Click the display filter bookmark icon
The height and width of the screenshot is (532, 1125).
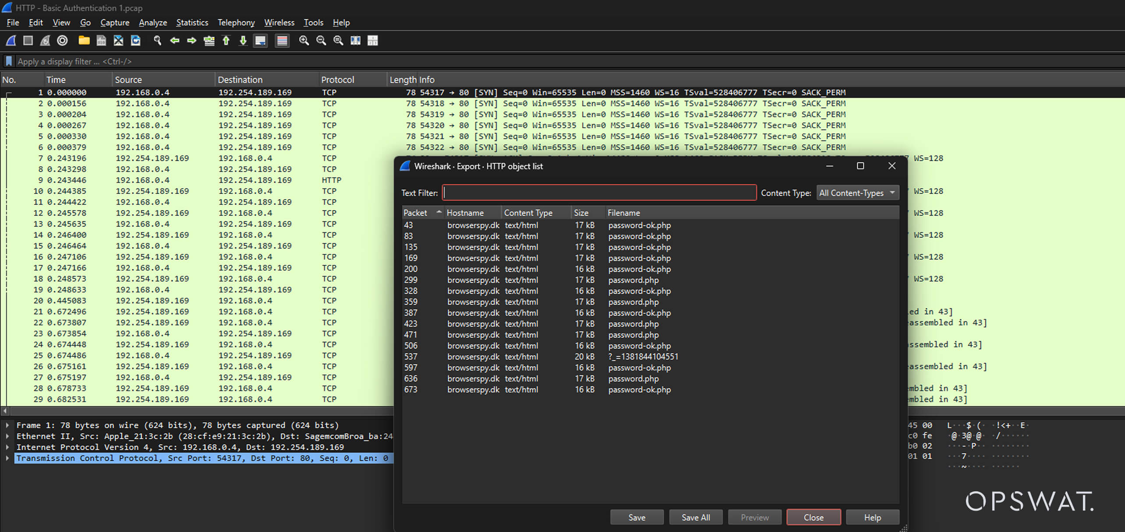[9, 61]
